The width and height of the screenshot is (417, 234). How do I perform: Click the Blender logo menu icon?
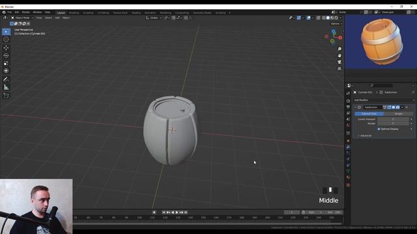pos(4,12)
